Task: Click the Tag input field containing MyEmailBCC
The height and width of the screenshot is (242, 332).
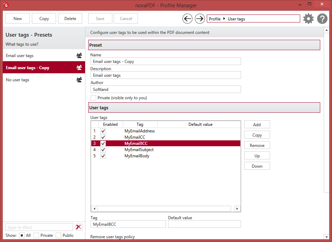Action: pos(128,224)
